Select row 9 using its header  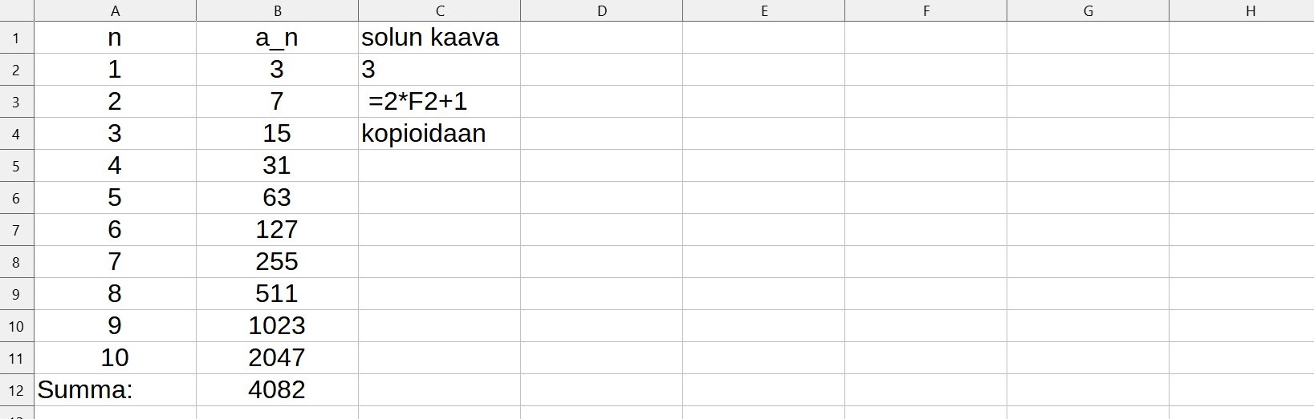(16, 294)
